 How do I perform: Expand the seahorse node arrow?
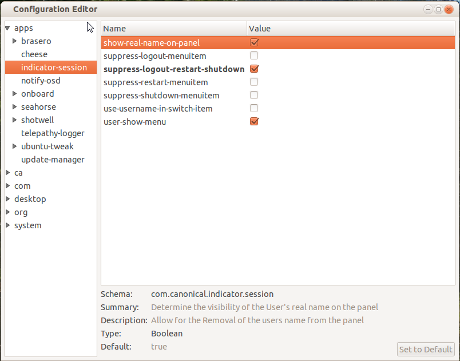[15, 107]
